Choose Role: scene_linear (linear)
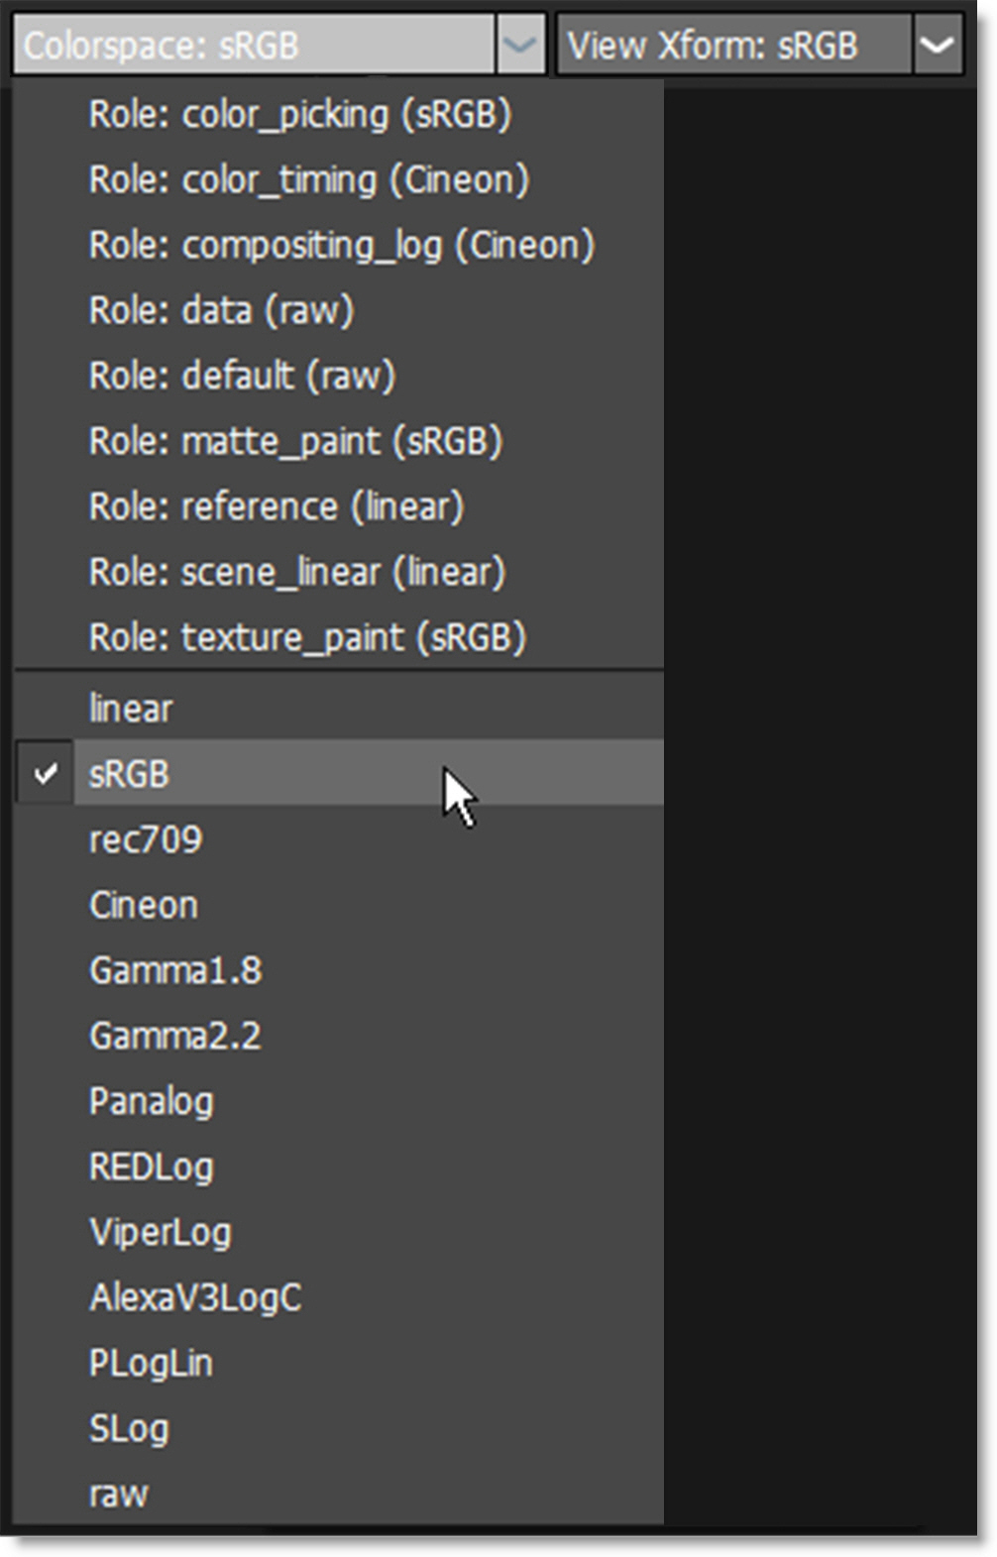 296,573
